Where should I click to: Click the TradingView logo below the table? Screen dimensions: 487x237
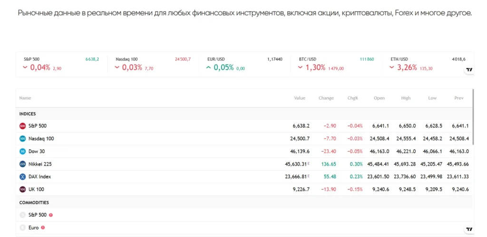pyautogui.click(x=469, y=229)
